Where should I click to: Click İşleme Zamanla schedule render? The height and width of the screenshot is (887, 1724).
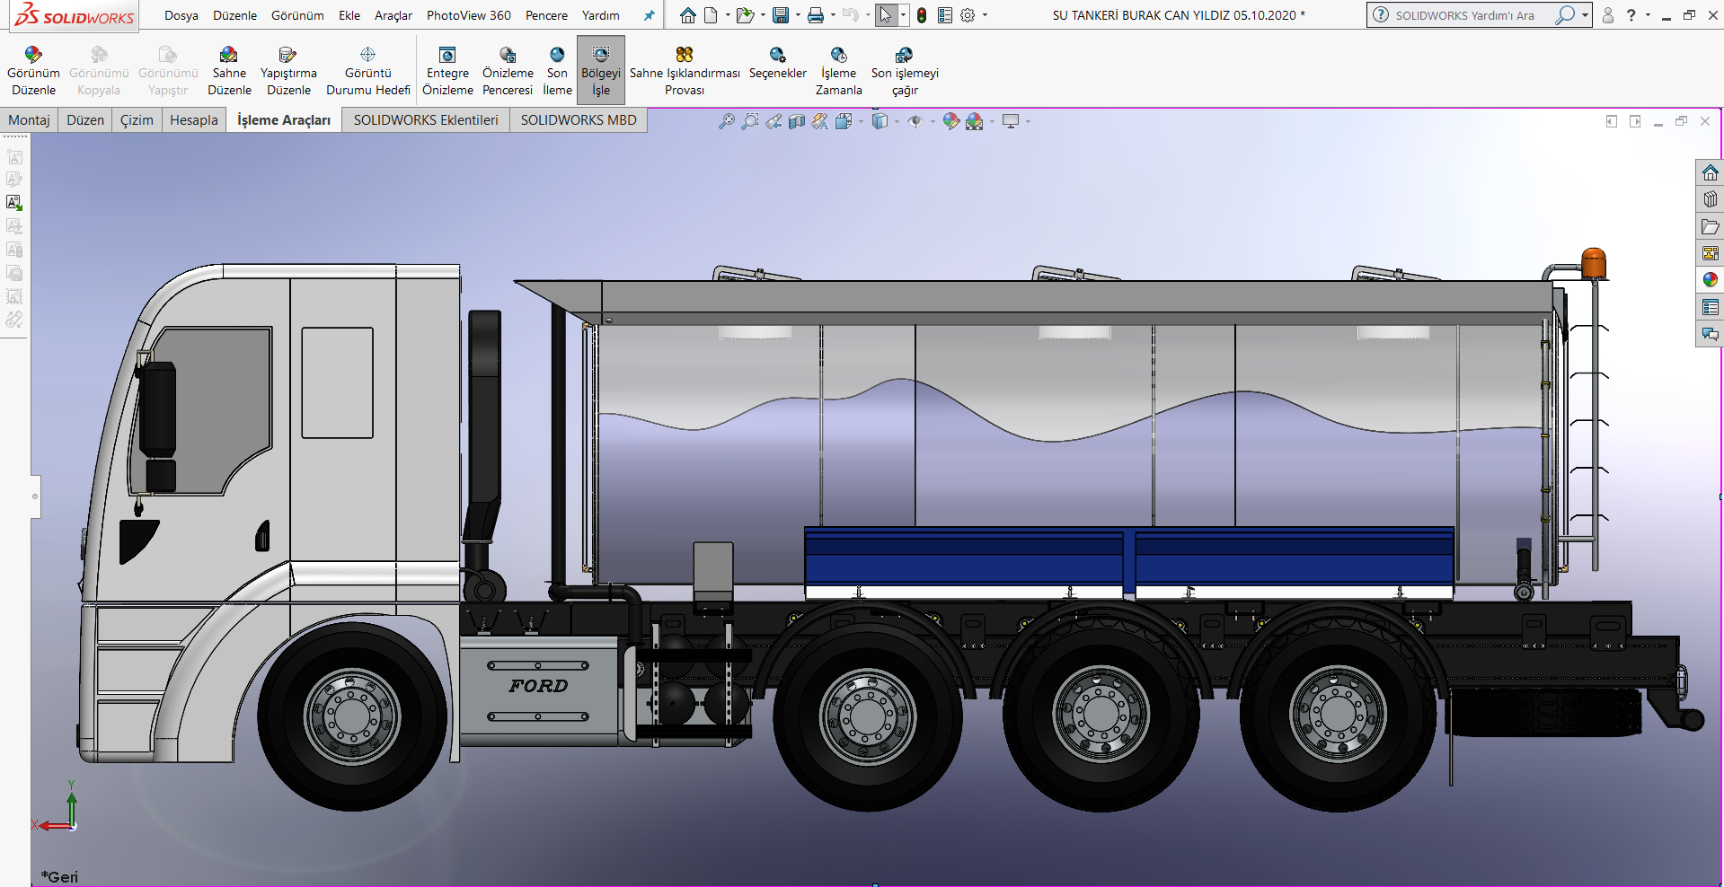click(839, 71)
